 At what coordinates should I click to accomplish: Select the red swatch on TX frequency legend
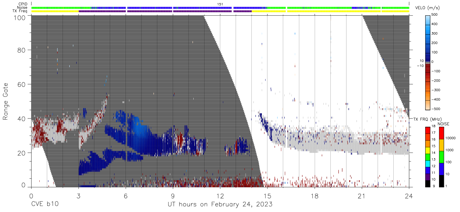coord(427,130)
